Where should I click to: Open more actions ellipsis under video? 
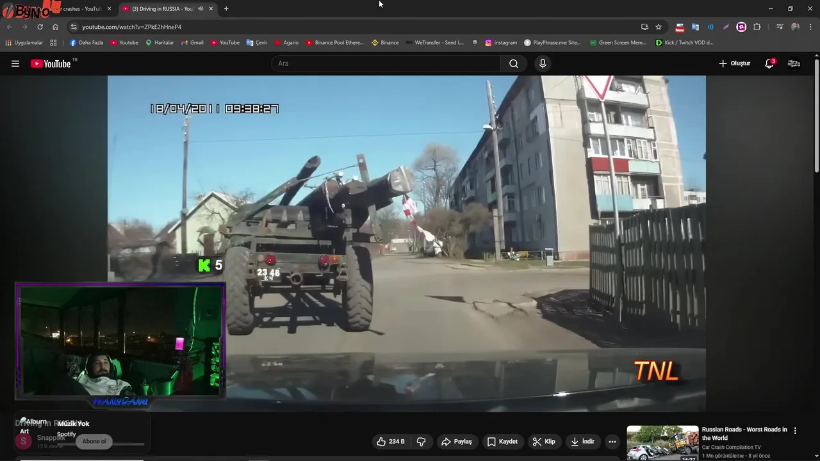[612, 441]
